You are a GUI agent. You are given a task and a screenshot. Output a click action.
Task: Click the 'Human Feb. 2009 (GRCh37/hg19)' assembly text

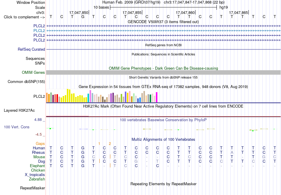coord(132,2)
